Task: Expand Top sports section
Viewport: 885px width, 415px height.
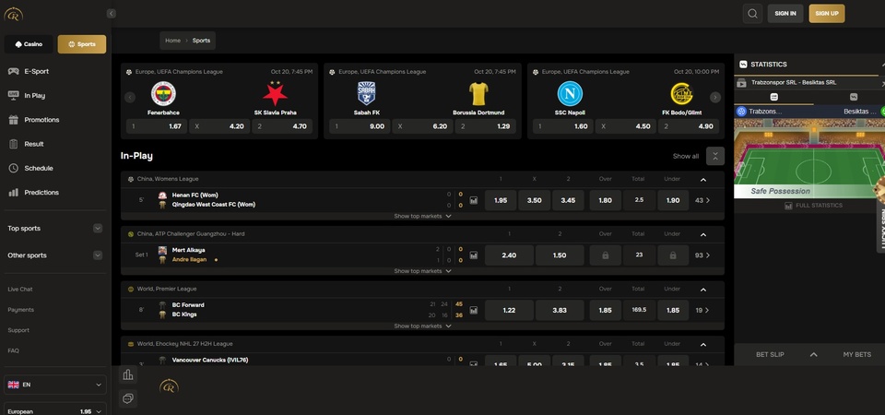Action: (98, 228)
